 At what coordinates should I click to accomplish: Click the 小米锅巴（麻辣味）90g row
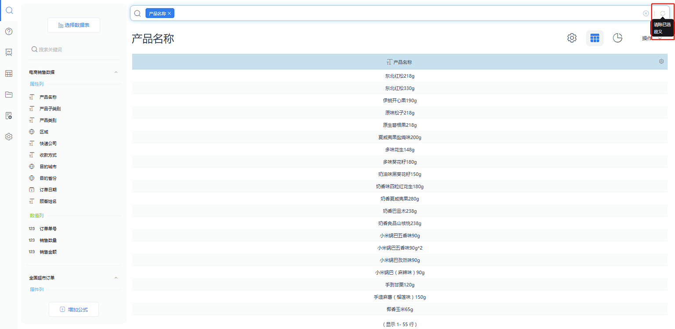400,272
